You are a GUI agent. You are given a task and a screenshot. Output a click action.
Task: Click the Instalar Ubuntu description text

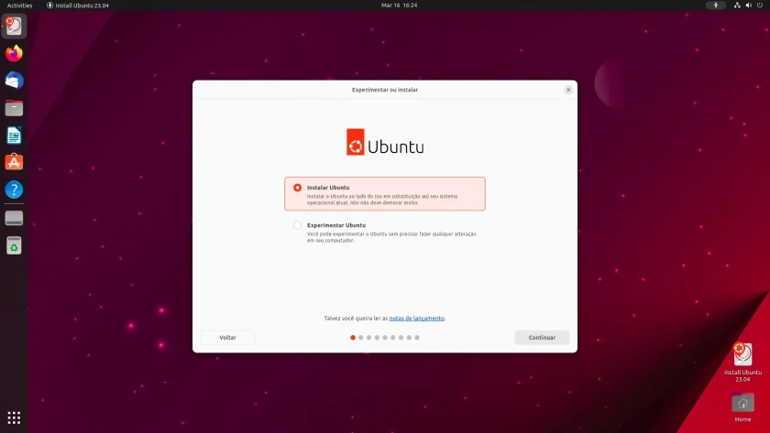[x=382, y=199]
